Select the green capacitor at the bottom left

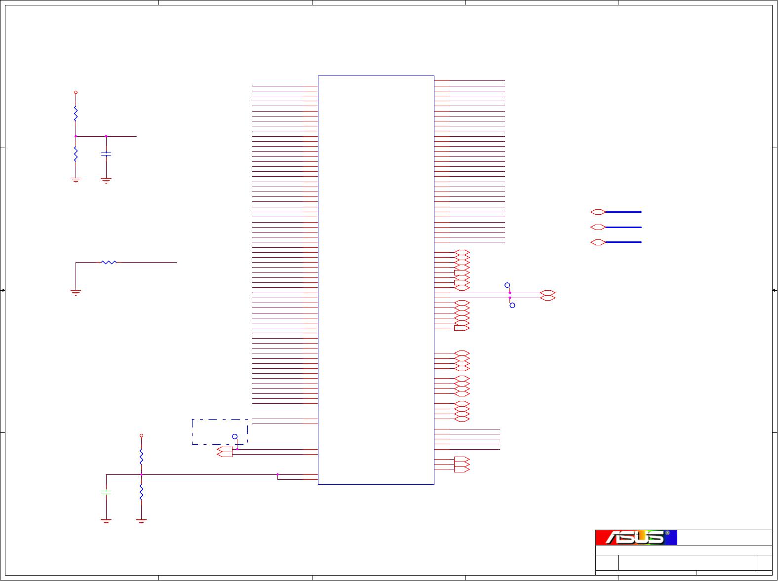[x=106, y=492]
